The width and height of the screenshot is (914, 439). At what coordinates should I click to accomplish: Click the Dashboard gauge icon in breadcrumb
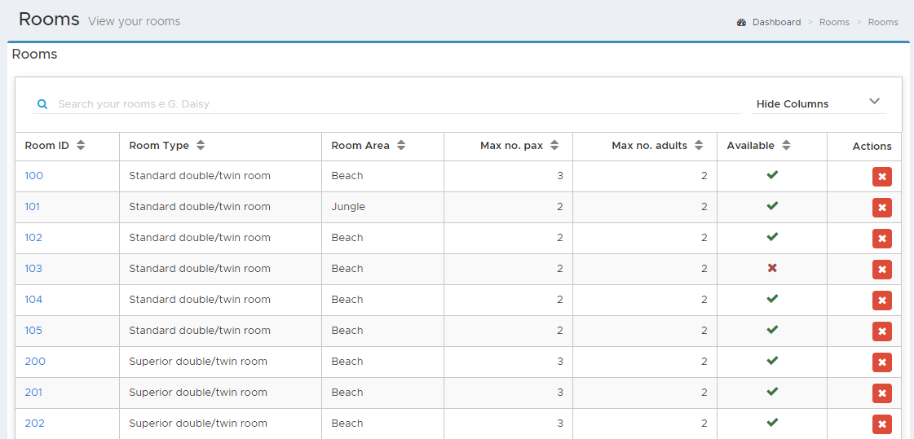click(x=741, y=22)
